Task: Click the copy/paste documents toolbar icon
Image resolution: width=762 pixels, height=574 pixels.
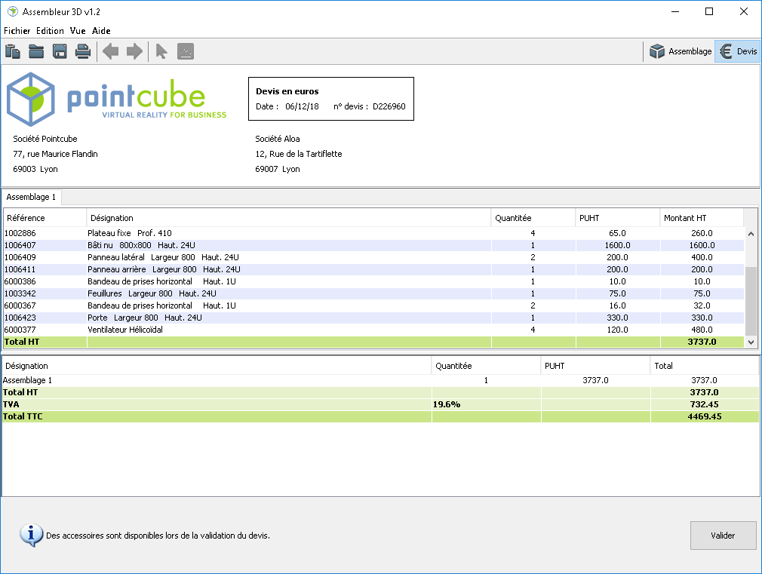Action: [x=13, y=51]
